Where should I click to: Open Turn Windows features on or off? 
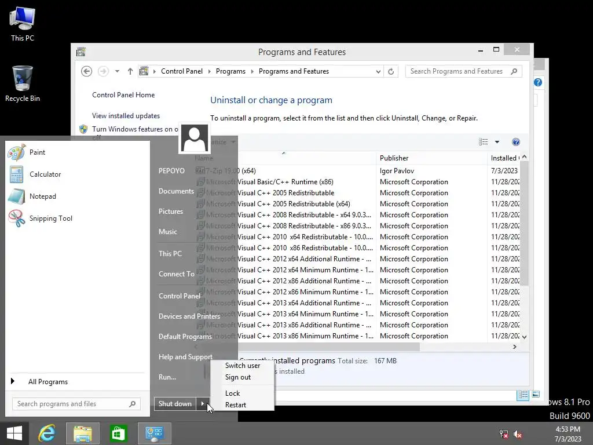coord(134,129)
